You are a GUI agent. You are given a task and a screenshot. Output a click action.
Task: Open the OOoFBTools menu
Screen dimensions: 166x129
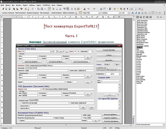[x=46, y=5]
